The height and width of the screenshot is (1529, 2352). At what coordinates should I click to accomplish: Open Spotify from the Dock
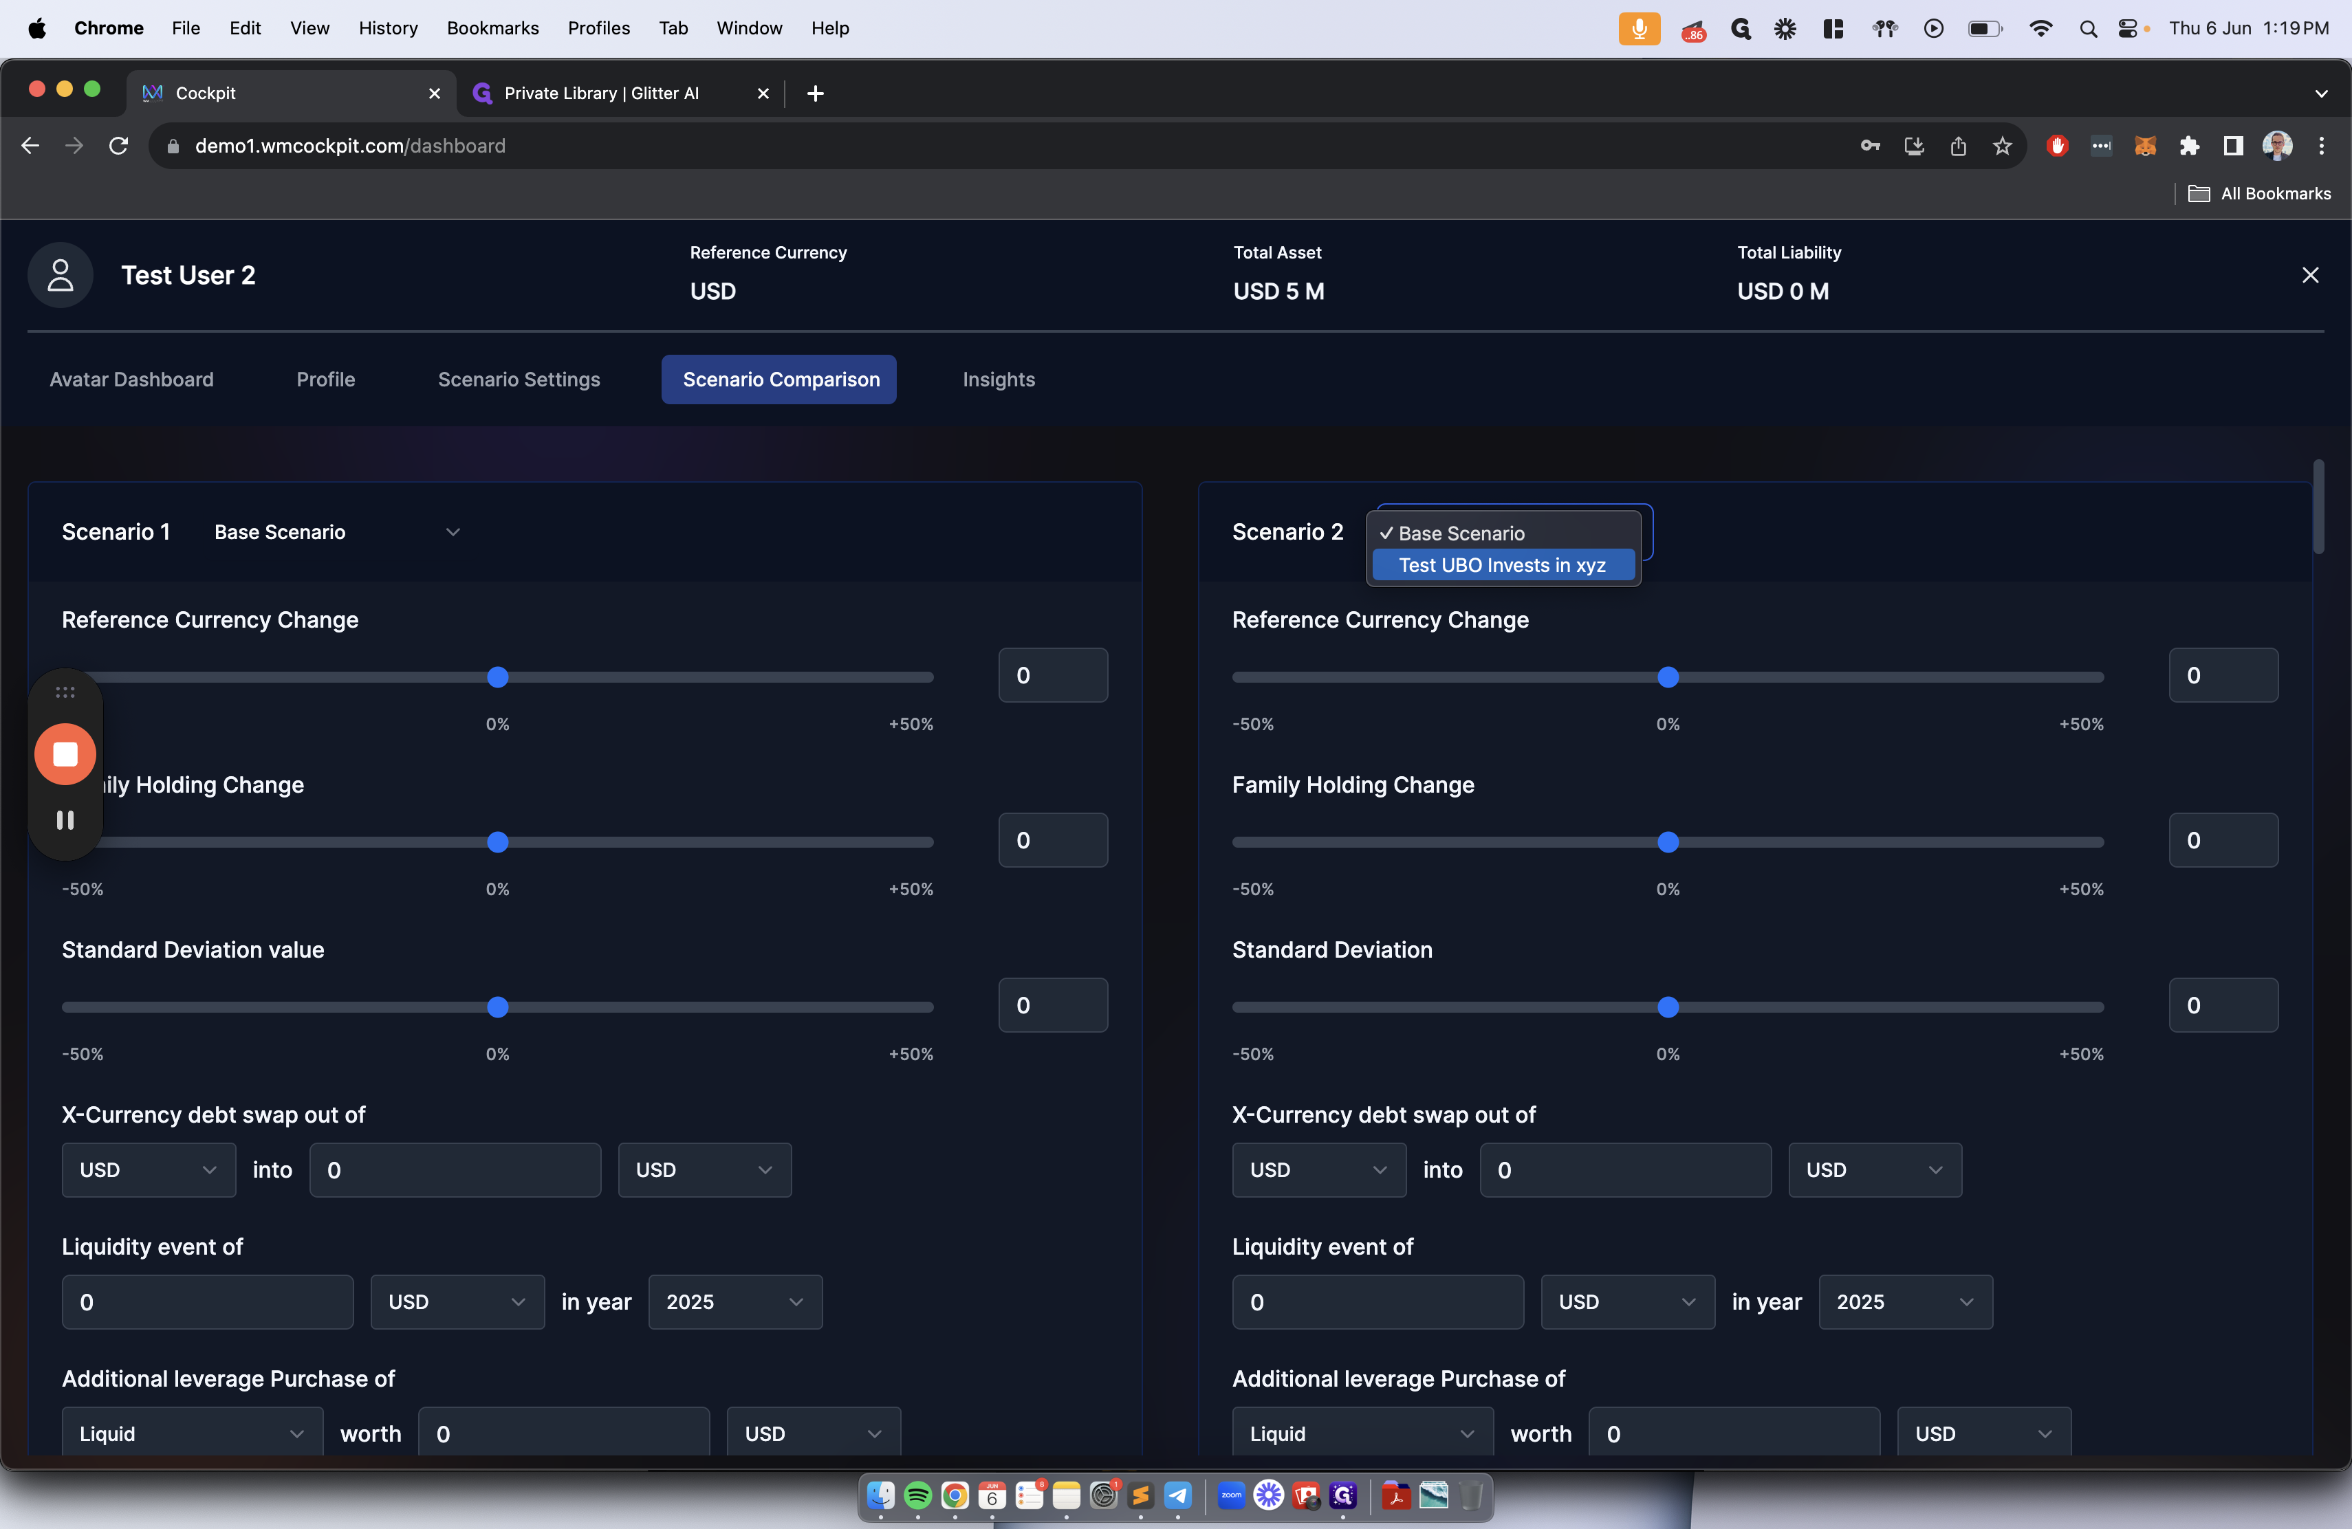pyautogui.click(x=917, y=1495)
